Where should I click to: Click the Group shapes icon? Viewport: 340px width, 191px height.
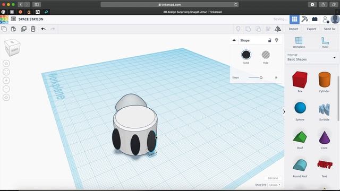coord(248,29)
